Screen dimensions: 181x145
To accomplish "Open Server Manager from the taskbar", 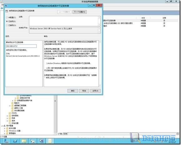I will [x=6, y=141].
